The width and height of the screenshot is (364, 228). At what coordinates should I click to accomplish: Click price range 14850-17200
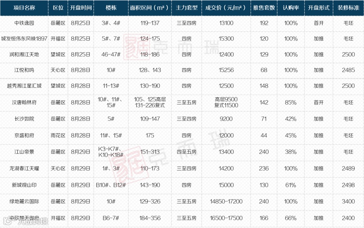[226, 201]
